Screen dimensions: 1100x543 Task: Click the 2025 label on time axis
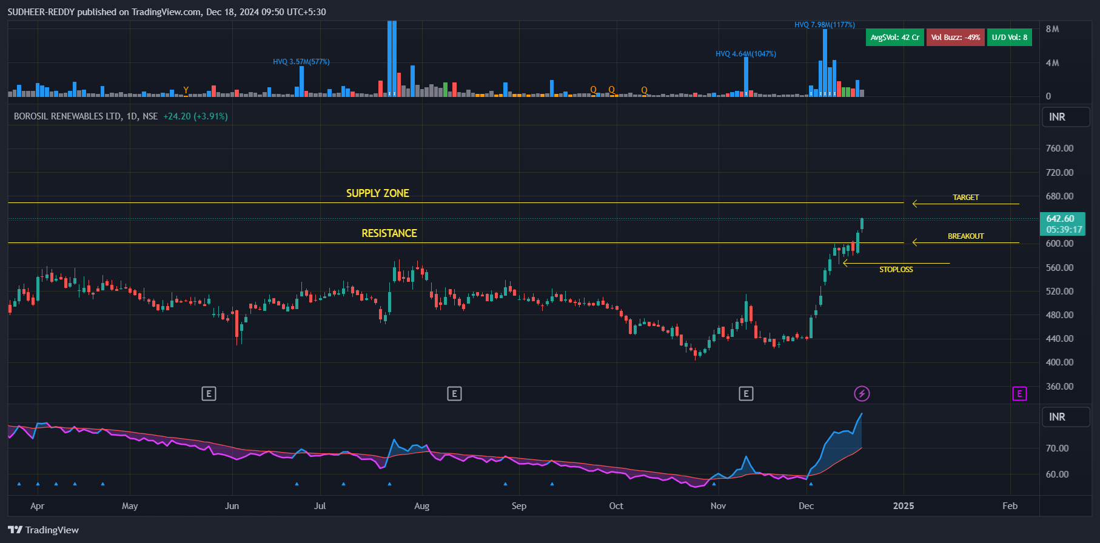tap(904, 506)
